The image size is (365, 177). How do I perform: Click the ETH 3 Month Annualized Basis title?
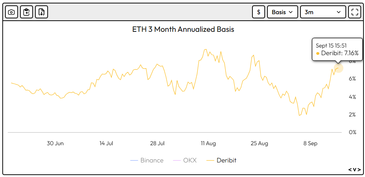(x=183, y=29)
